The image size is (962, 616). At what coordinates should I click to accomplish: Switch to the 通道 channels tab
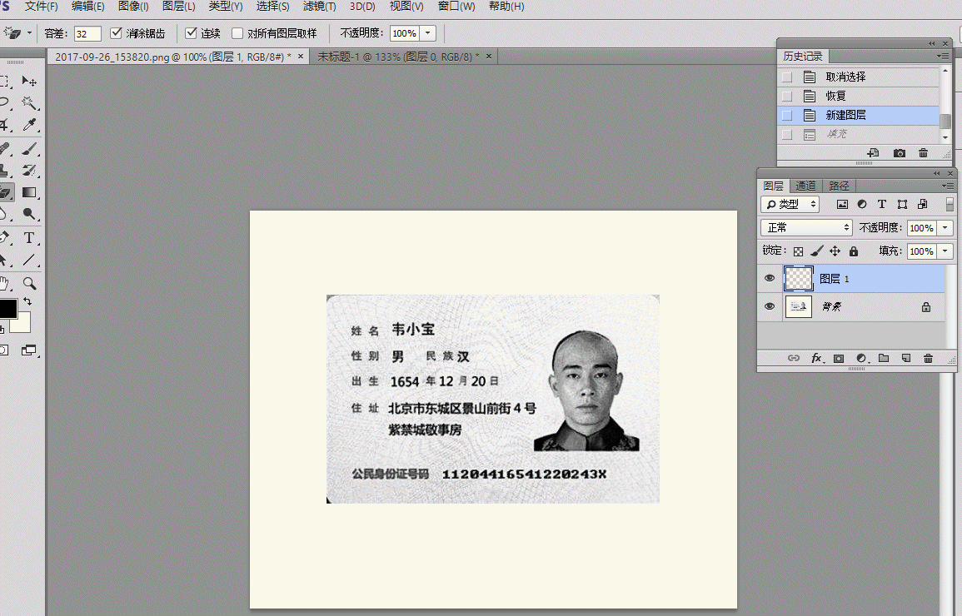(x=805, y=186)
